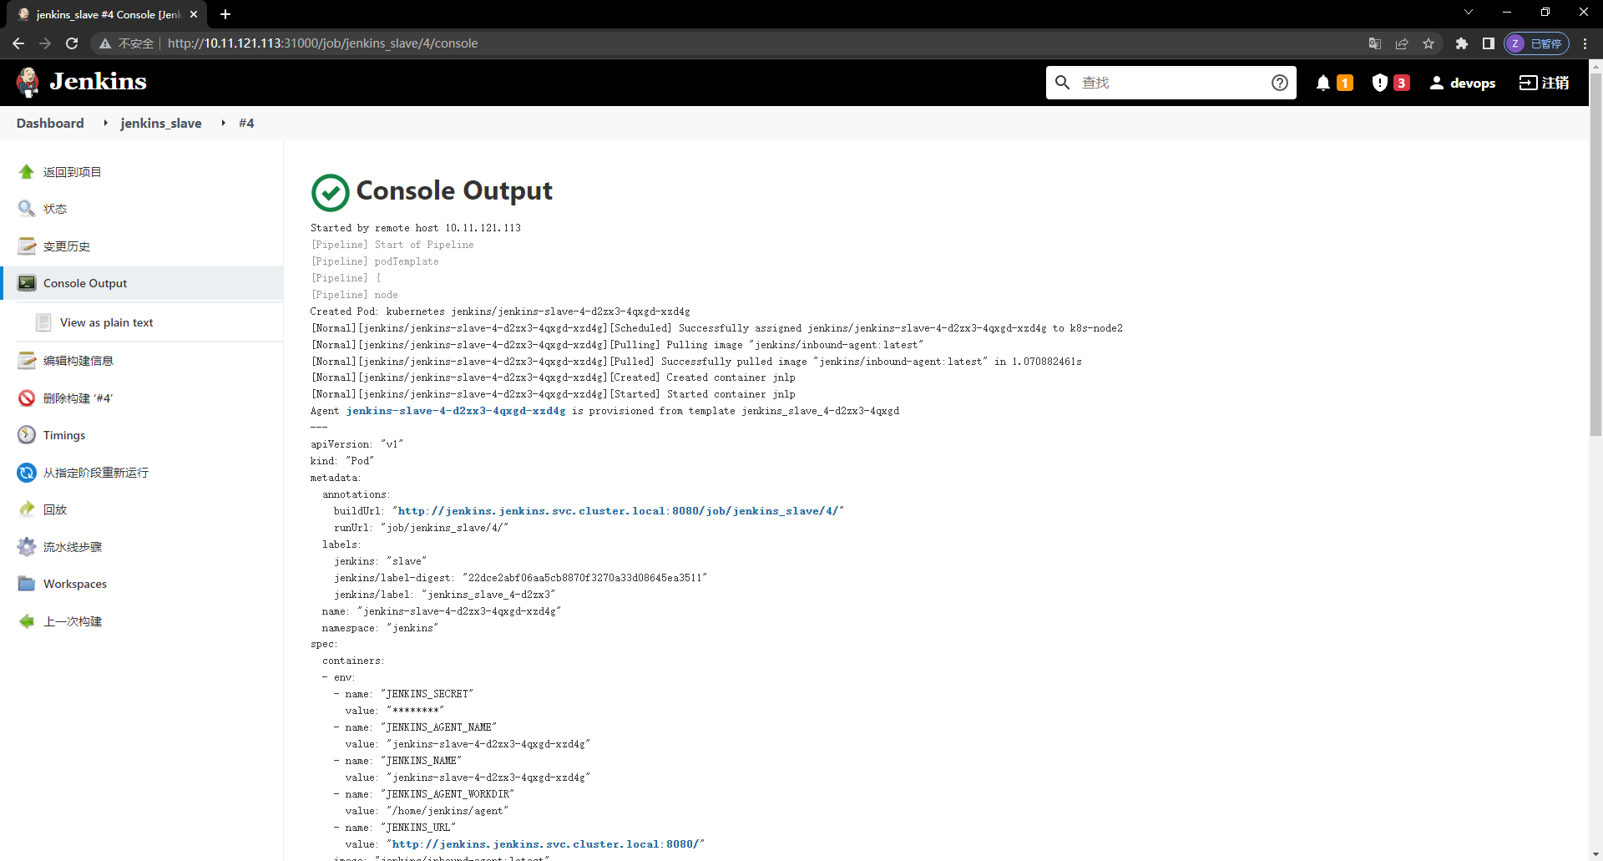
Task: Click the page vertical scrollbar thumb
Action: click(x=1595, y=254)
